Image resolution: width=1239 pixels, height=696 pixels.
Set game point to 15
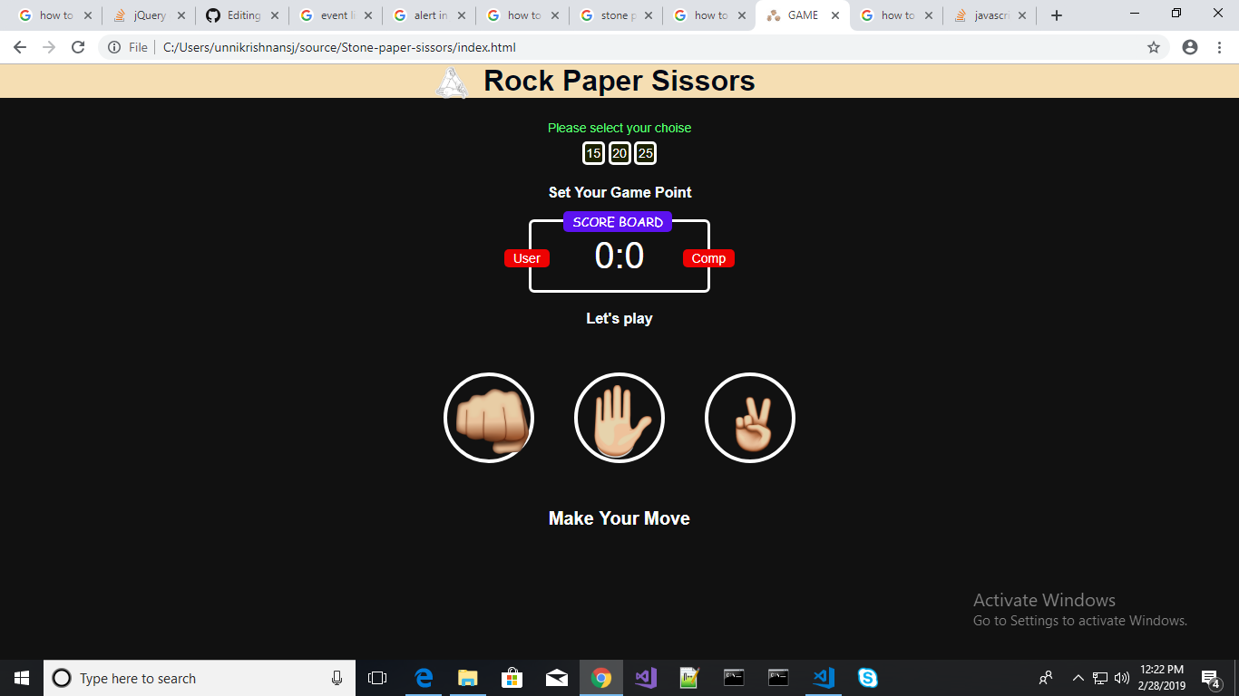pyautogui.click(x=592, y=152)
